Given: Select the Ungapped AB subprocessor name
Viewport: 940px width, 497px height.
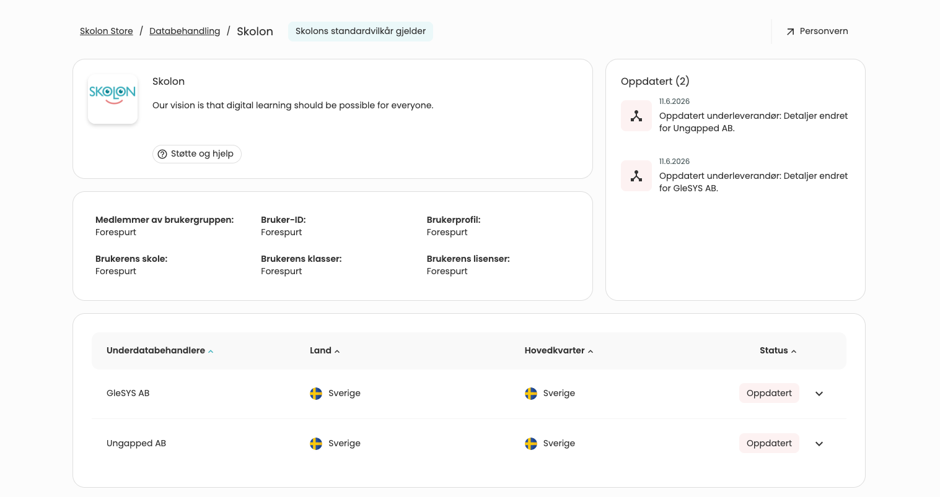Looking at the screenshot, I should click(x=136, y=444).
